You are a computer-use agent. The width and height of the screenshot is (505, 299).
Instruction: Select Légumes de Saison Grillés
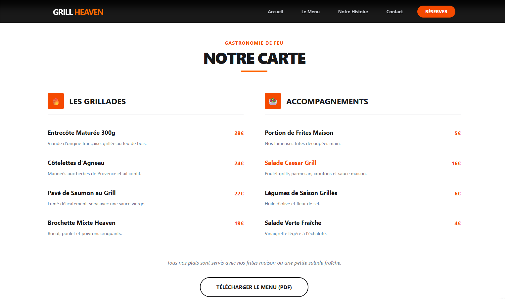click(x=301, y=193)
